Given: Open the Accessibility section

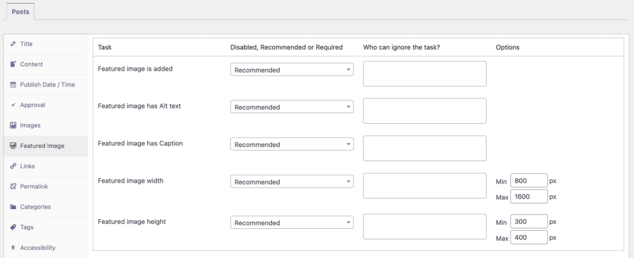Looking at the screenshot, I should pos(45,247).
